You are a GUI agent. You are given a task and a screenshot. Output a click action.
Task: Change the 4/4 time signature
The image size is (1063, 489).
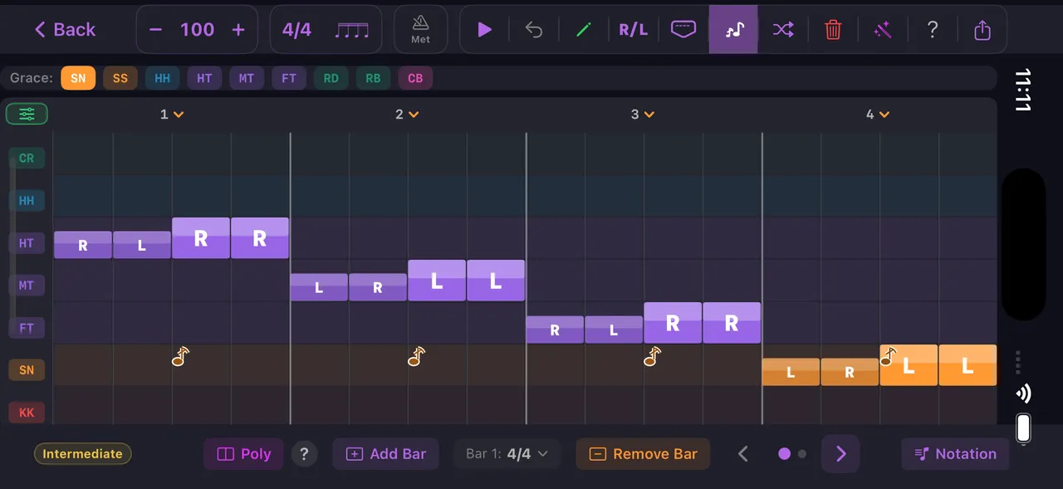click(296, 30)
